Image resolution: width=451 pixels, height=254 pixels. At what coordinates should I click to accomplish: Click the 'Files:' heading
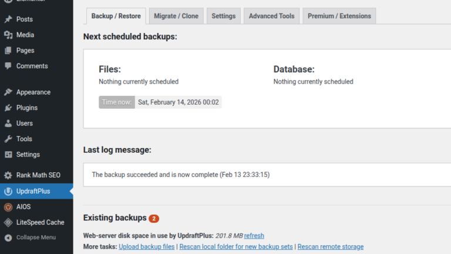(x=110, y=69)
